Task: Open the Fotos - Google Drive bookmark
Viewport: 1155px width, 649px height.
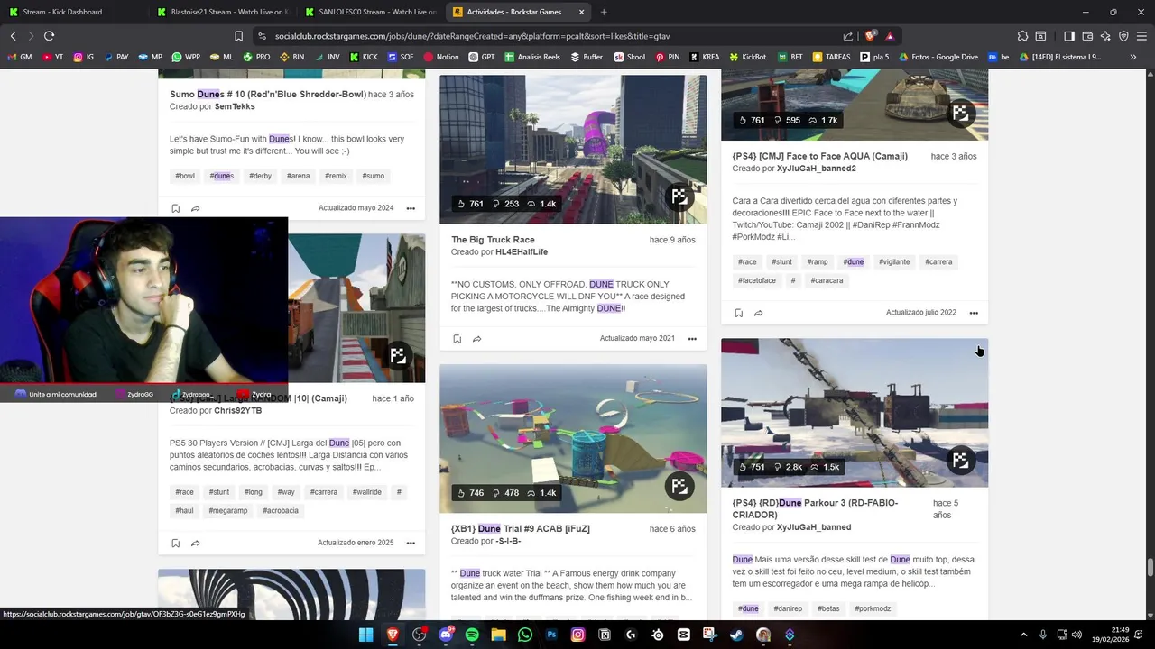Action: pos(938,57)
